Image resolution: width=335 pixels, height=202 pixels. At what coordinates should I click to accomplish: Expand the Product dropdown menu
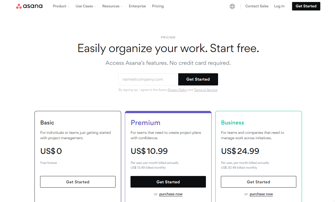click(x=60, y=6)
